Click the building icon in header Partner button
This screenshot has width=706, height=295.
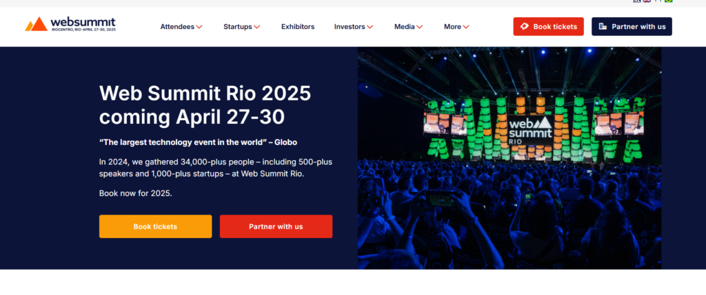tap(603, 27)
